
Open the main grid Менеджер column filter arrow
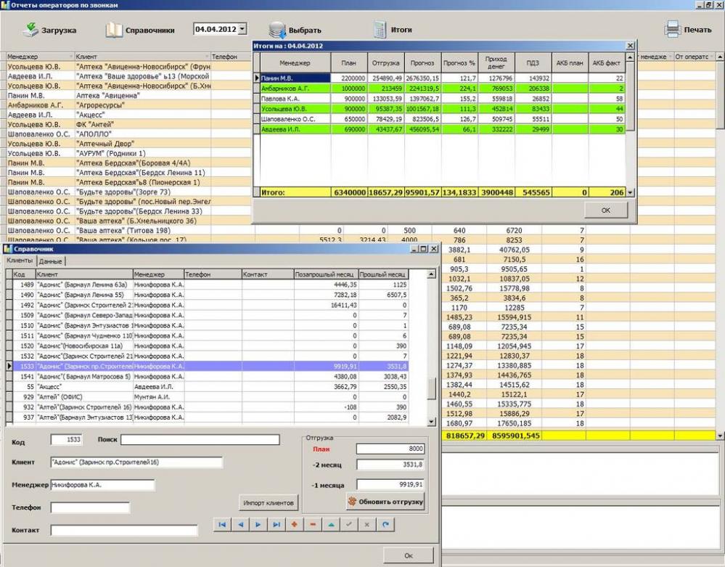71,57
